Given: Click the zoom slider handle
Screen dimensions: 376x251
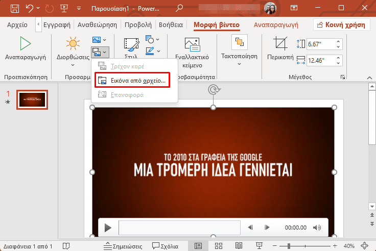Looking at the screenshot, I should pyautogui.click(x=289, y=246).
